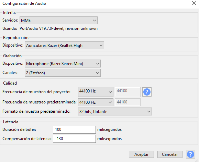Open the Canales 2 (Estéreo) dropdown

(63, 73)
